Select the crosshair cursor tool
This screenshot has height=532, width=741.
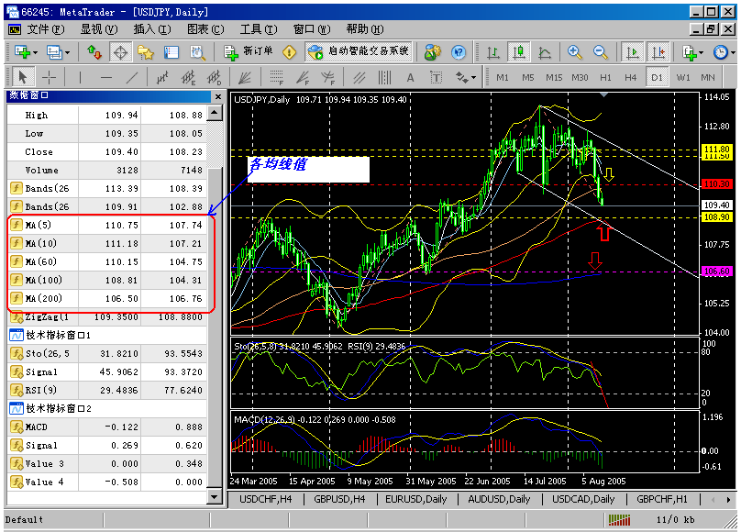tap(49, 78)
